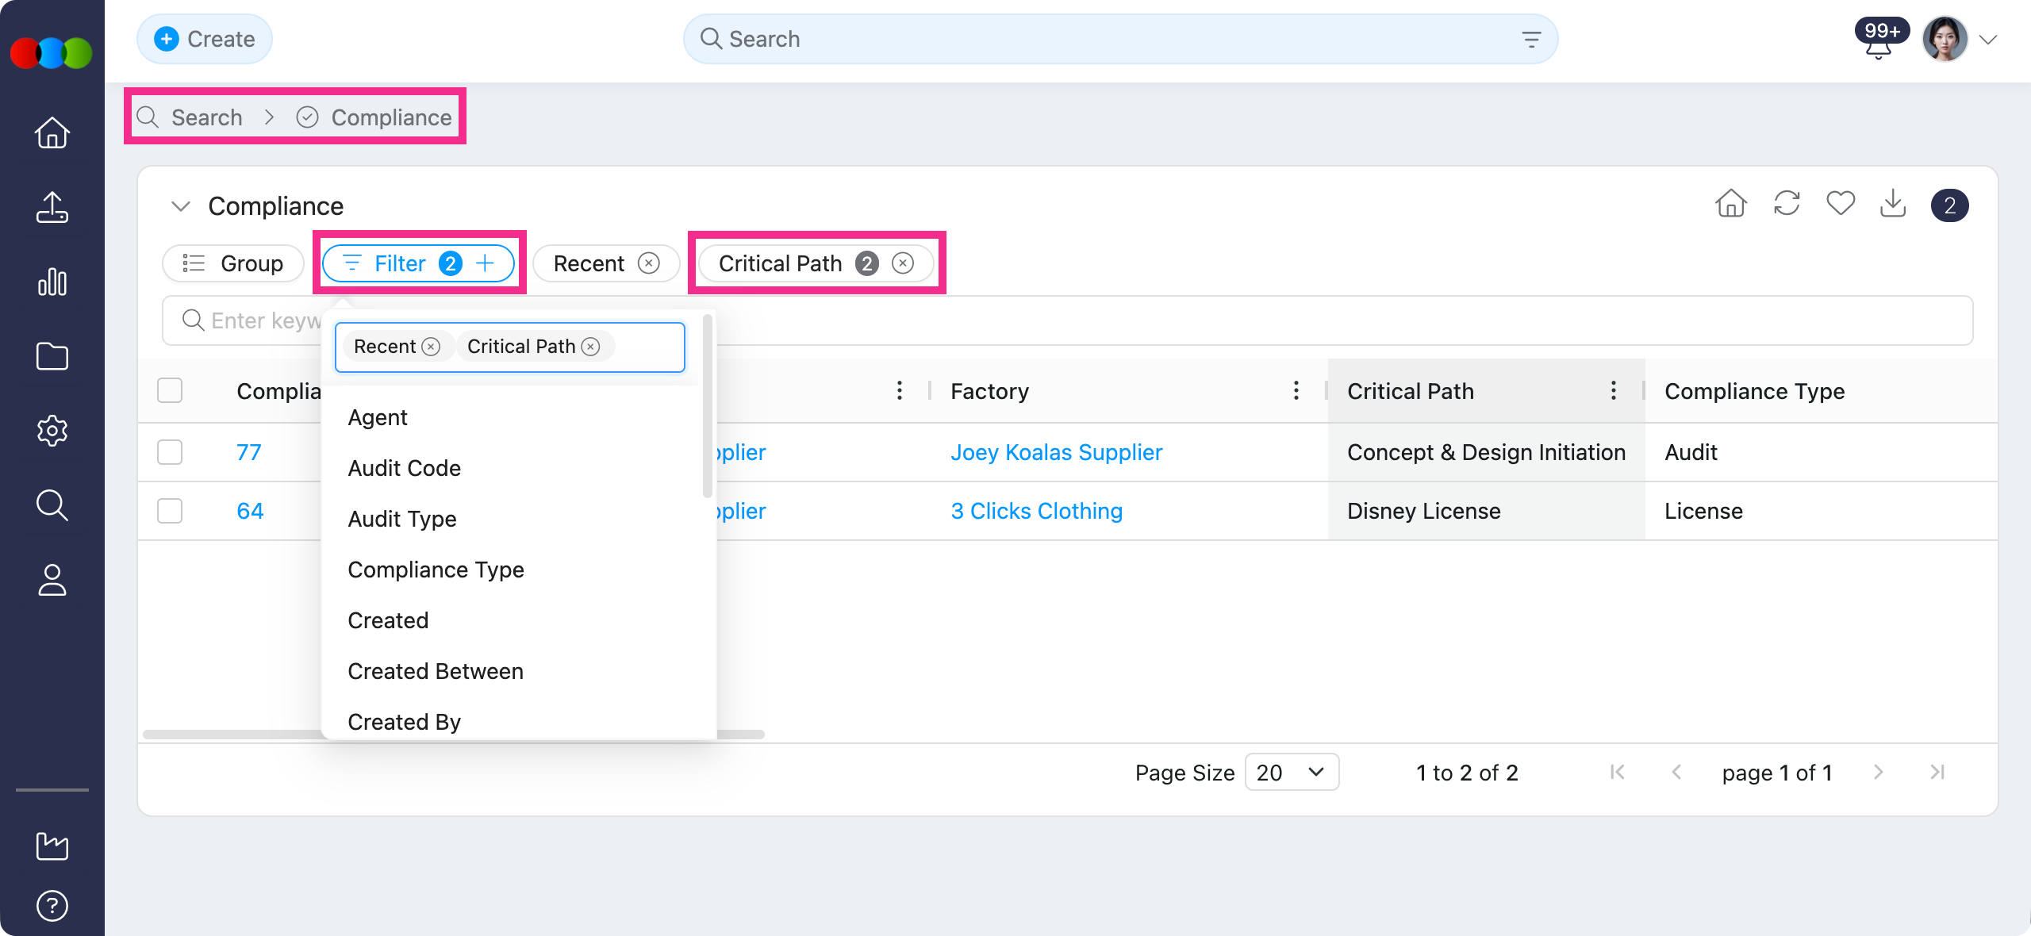Refresh the Compliance results panel

point(1787,204)
